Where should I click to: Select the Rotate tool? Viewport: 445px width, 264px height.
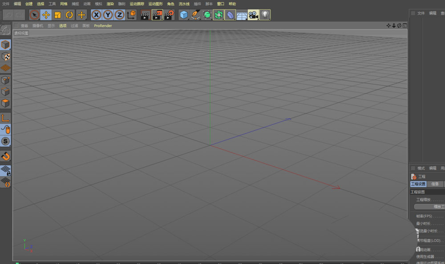click(69, 15)
